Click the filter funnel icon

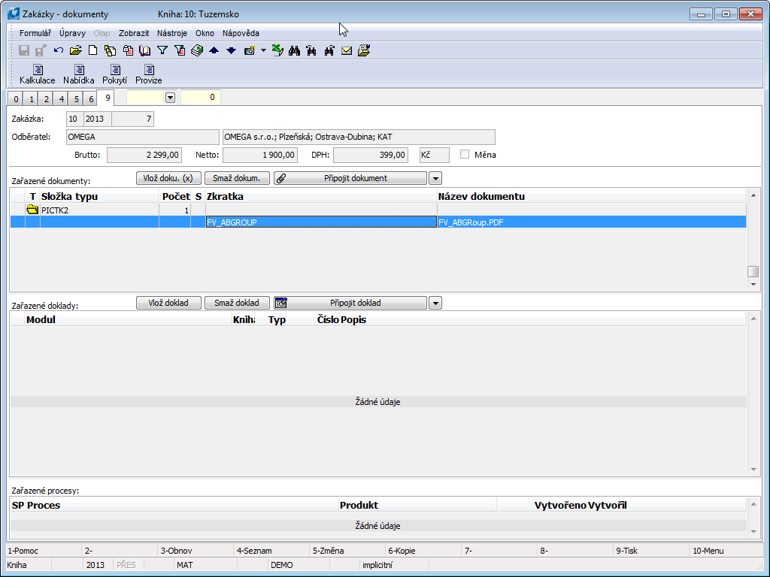coord(162,50)
